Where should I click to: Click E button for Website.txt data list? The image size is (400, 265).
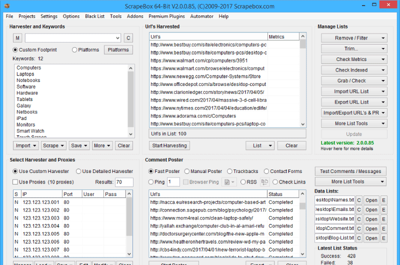[383, 219]
